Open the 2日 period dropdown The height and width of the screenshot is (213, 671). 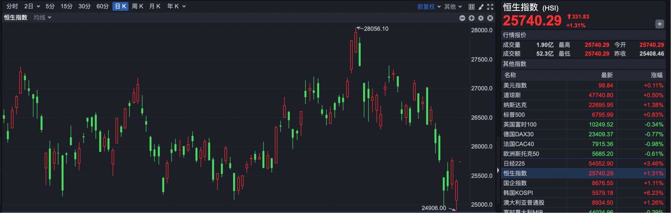pyautogui.click(x=32, y=6)
